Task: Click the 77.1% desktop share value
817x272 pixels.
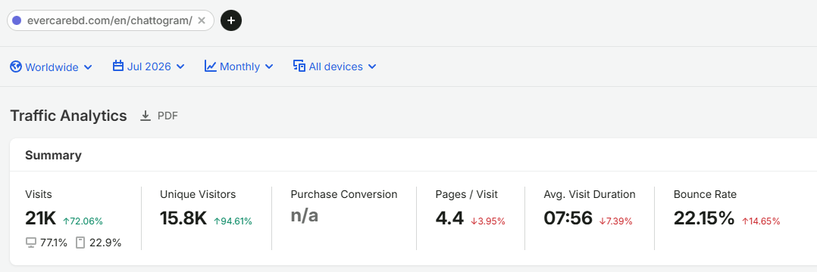Action: coord(54,243)
